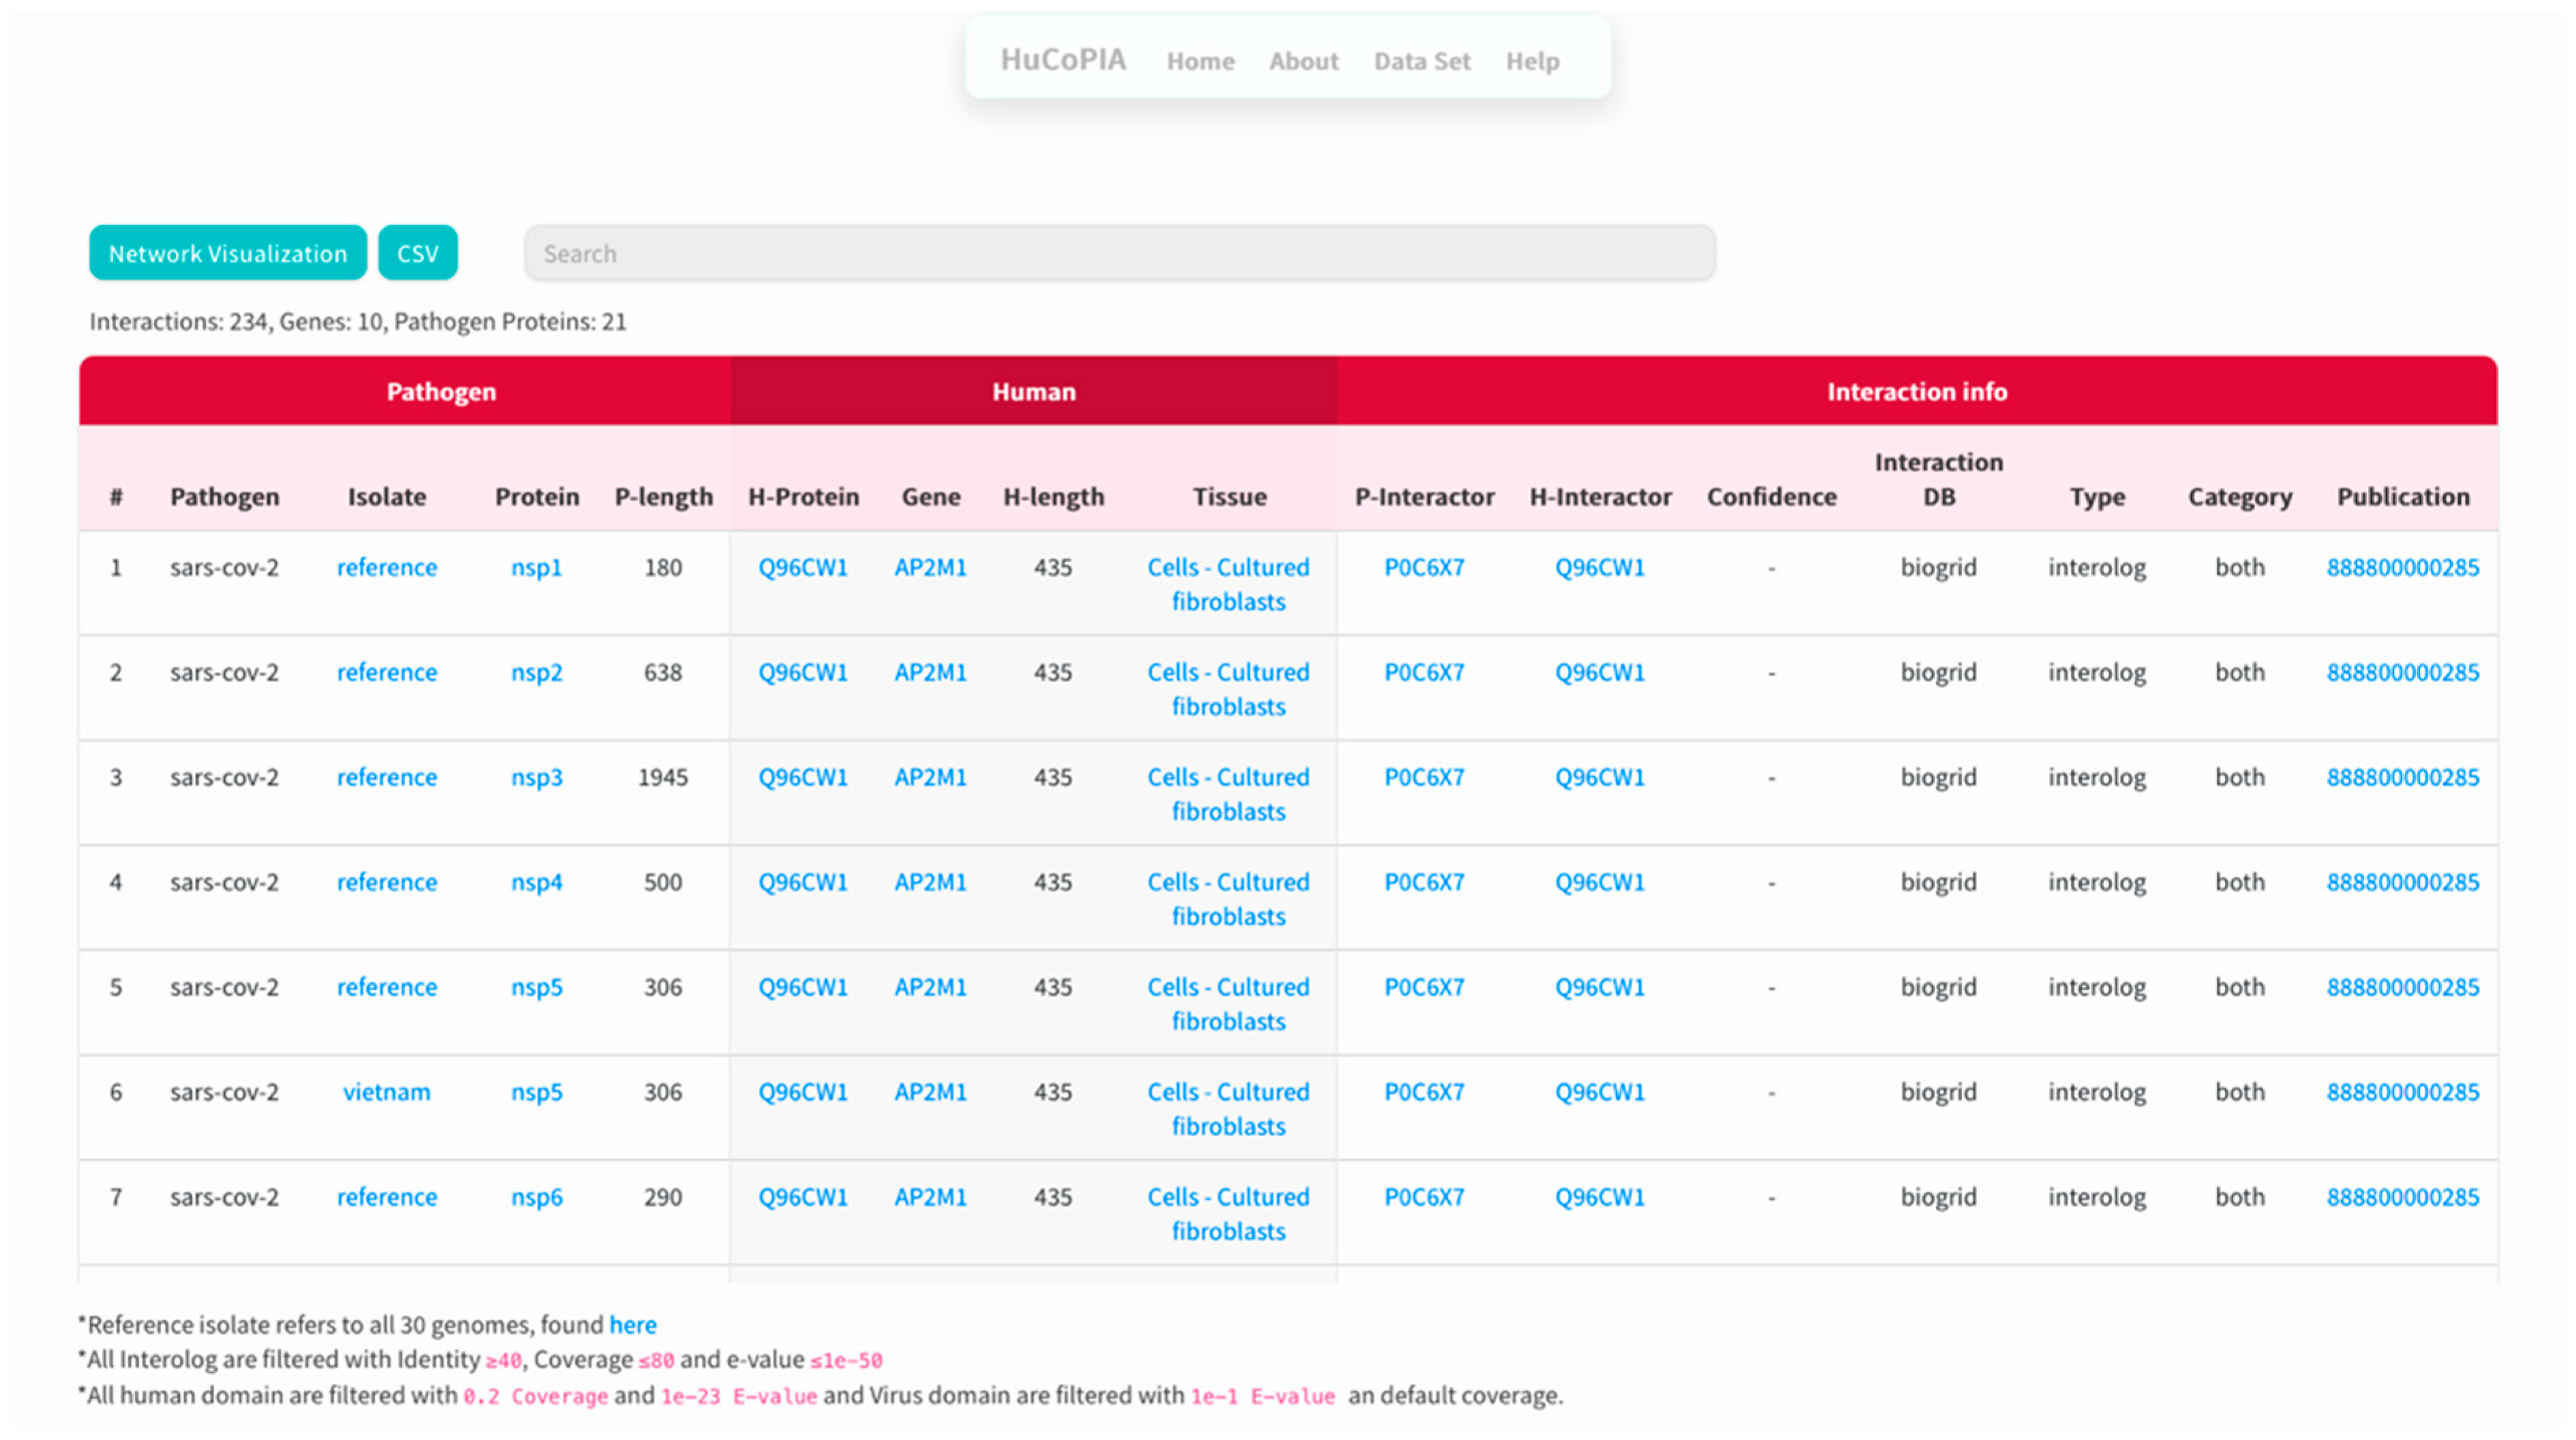Open the Home menu item
2576x1440 pixels.
[1200, 61]
